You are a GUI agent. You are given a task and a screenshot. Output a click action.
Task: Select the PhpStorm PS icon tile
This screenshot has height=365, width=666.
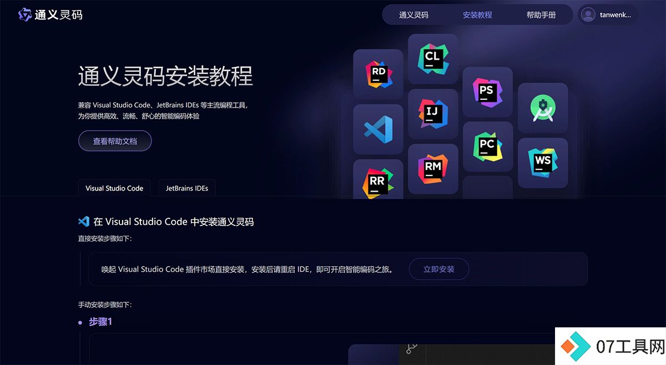click(487, 92)
